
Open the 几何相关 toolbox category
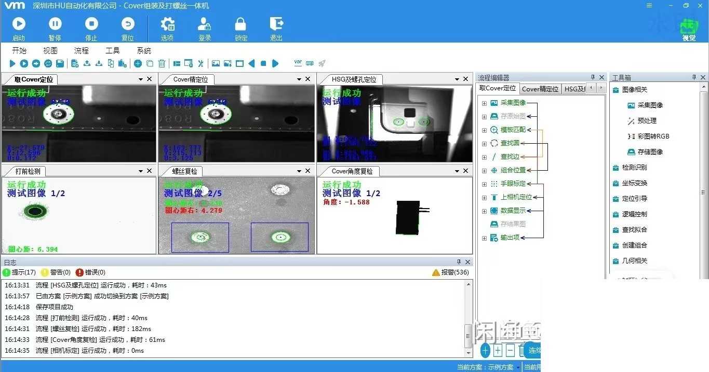pyautogui.click(x=630, y=260)
